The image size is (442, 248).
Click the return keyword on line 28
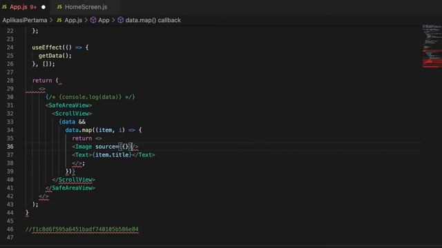(x=42, y=81)
